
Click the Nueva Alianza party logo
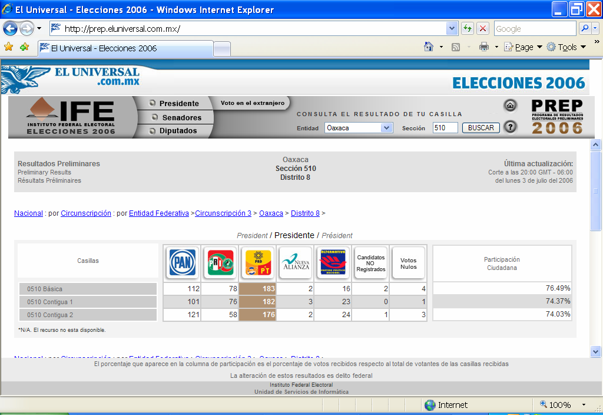296,262
